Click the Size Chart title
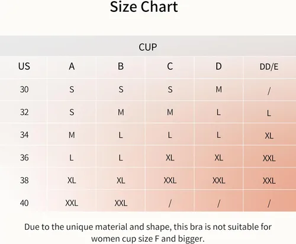Viewport: 296px width, 244px height. (x=144, y=7)
